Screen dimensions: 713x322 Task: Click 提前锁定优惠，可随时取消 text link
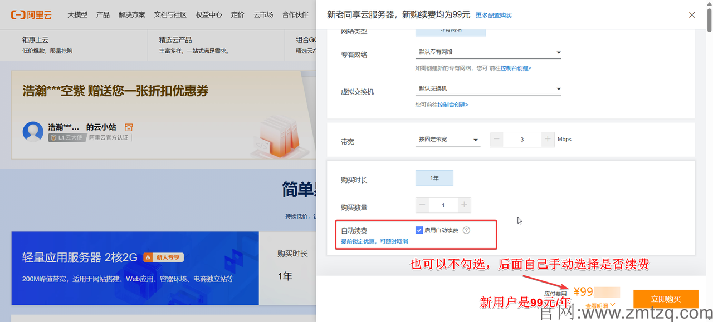coord(374,242)
